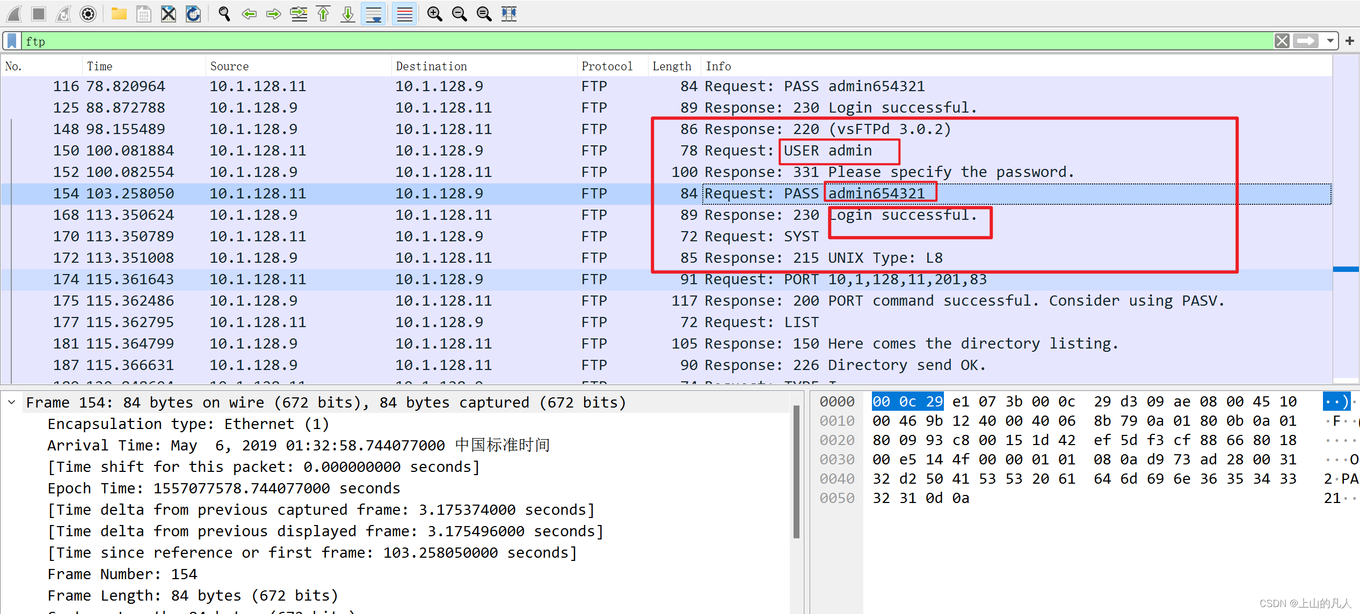The image size is (1360, 614).
Task: Click the display filter field containing ftp
Action: [647, 41]
